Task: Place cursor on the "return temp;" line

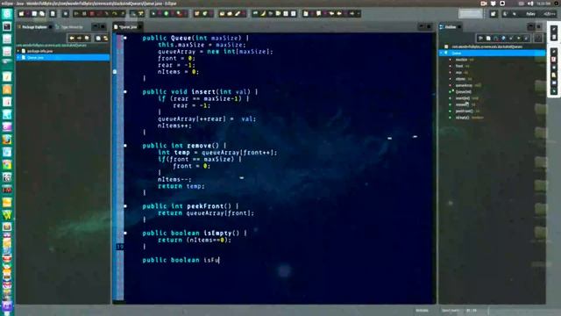Action: (x=181, y=186)
